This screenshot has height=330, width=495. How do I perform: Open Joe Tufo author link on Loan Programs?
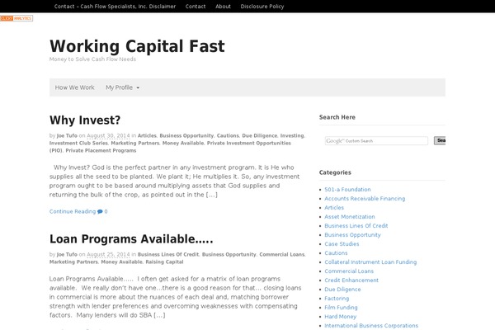[x=67, y=255]
